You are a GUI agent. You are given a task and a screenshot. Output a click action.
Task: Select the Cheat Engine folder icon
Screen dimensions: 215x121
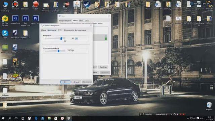pos(199,21)
